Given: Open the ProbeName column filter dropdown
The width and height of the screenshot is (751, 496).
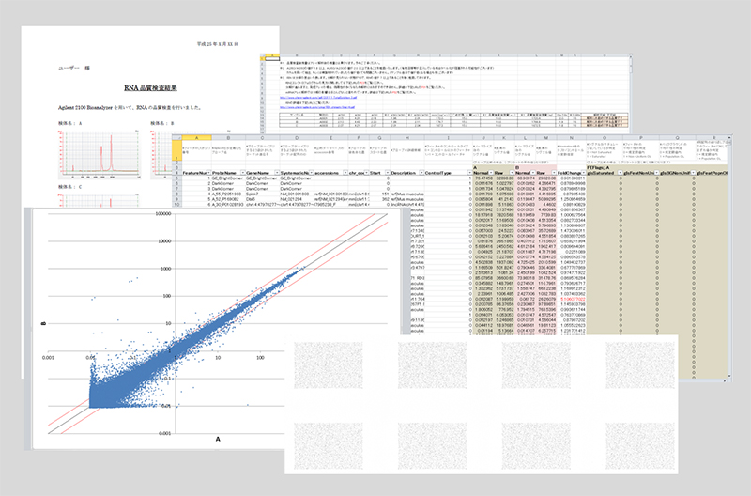Looking at the screenshot, I should tap(243, 173).
